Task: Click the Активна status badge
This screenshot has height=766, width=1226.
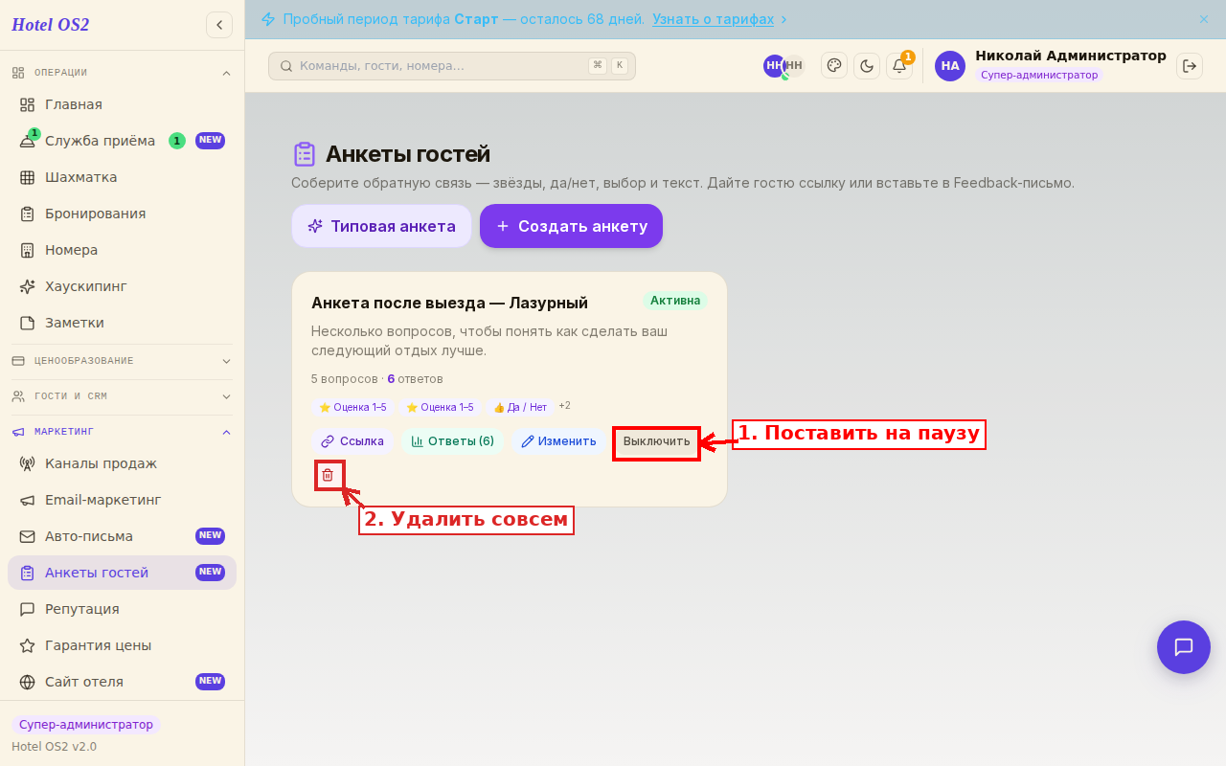Action: point(675,301)
